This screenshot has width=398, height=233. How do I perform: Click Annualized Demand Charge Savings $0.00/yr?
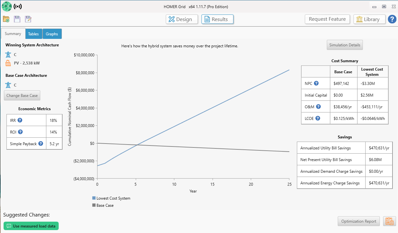click(x=376, y=171)
